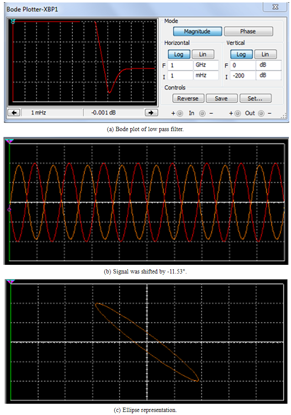Open the vertical final dB unit field
291x415 pixels.
point(269,65)
